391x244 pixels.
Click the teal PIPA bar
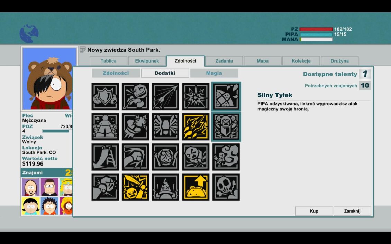pyautogui.click(x=316, y=34)
